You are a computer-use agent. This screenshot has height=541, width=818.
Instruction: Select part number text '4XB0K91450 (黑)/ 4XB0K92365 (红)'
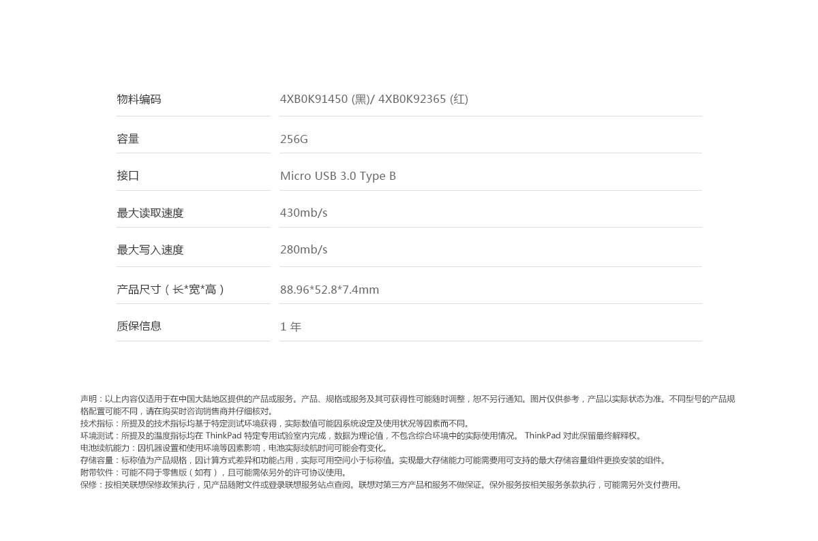pos(374,99)
